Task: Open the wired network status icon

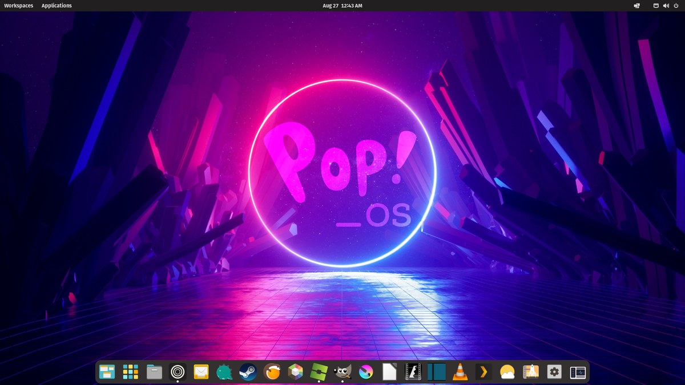Action: 656,6
